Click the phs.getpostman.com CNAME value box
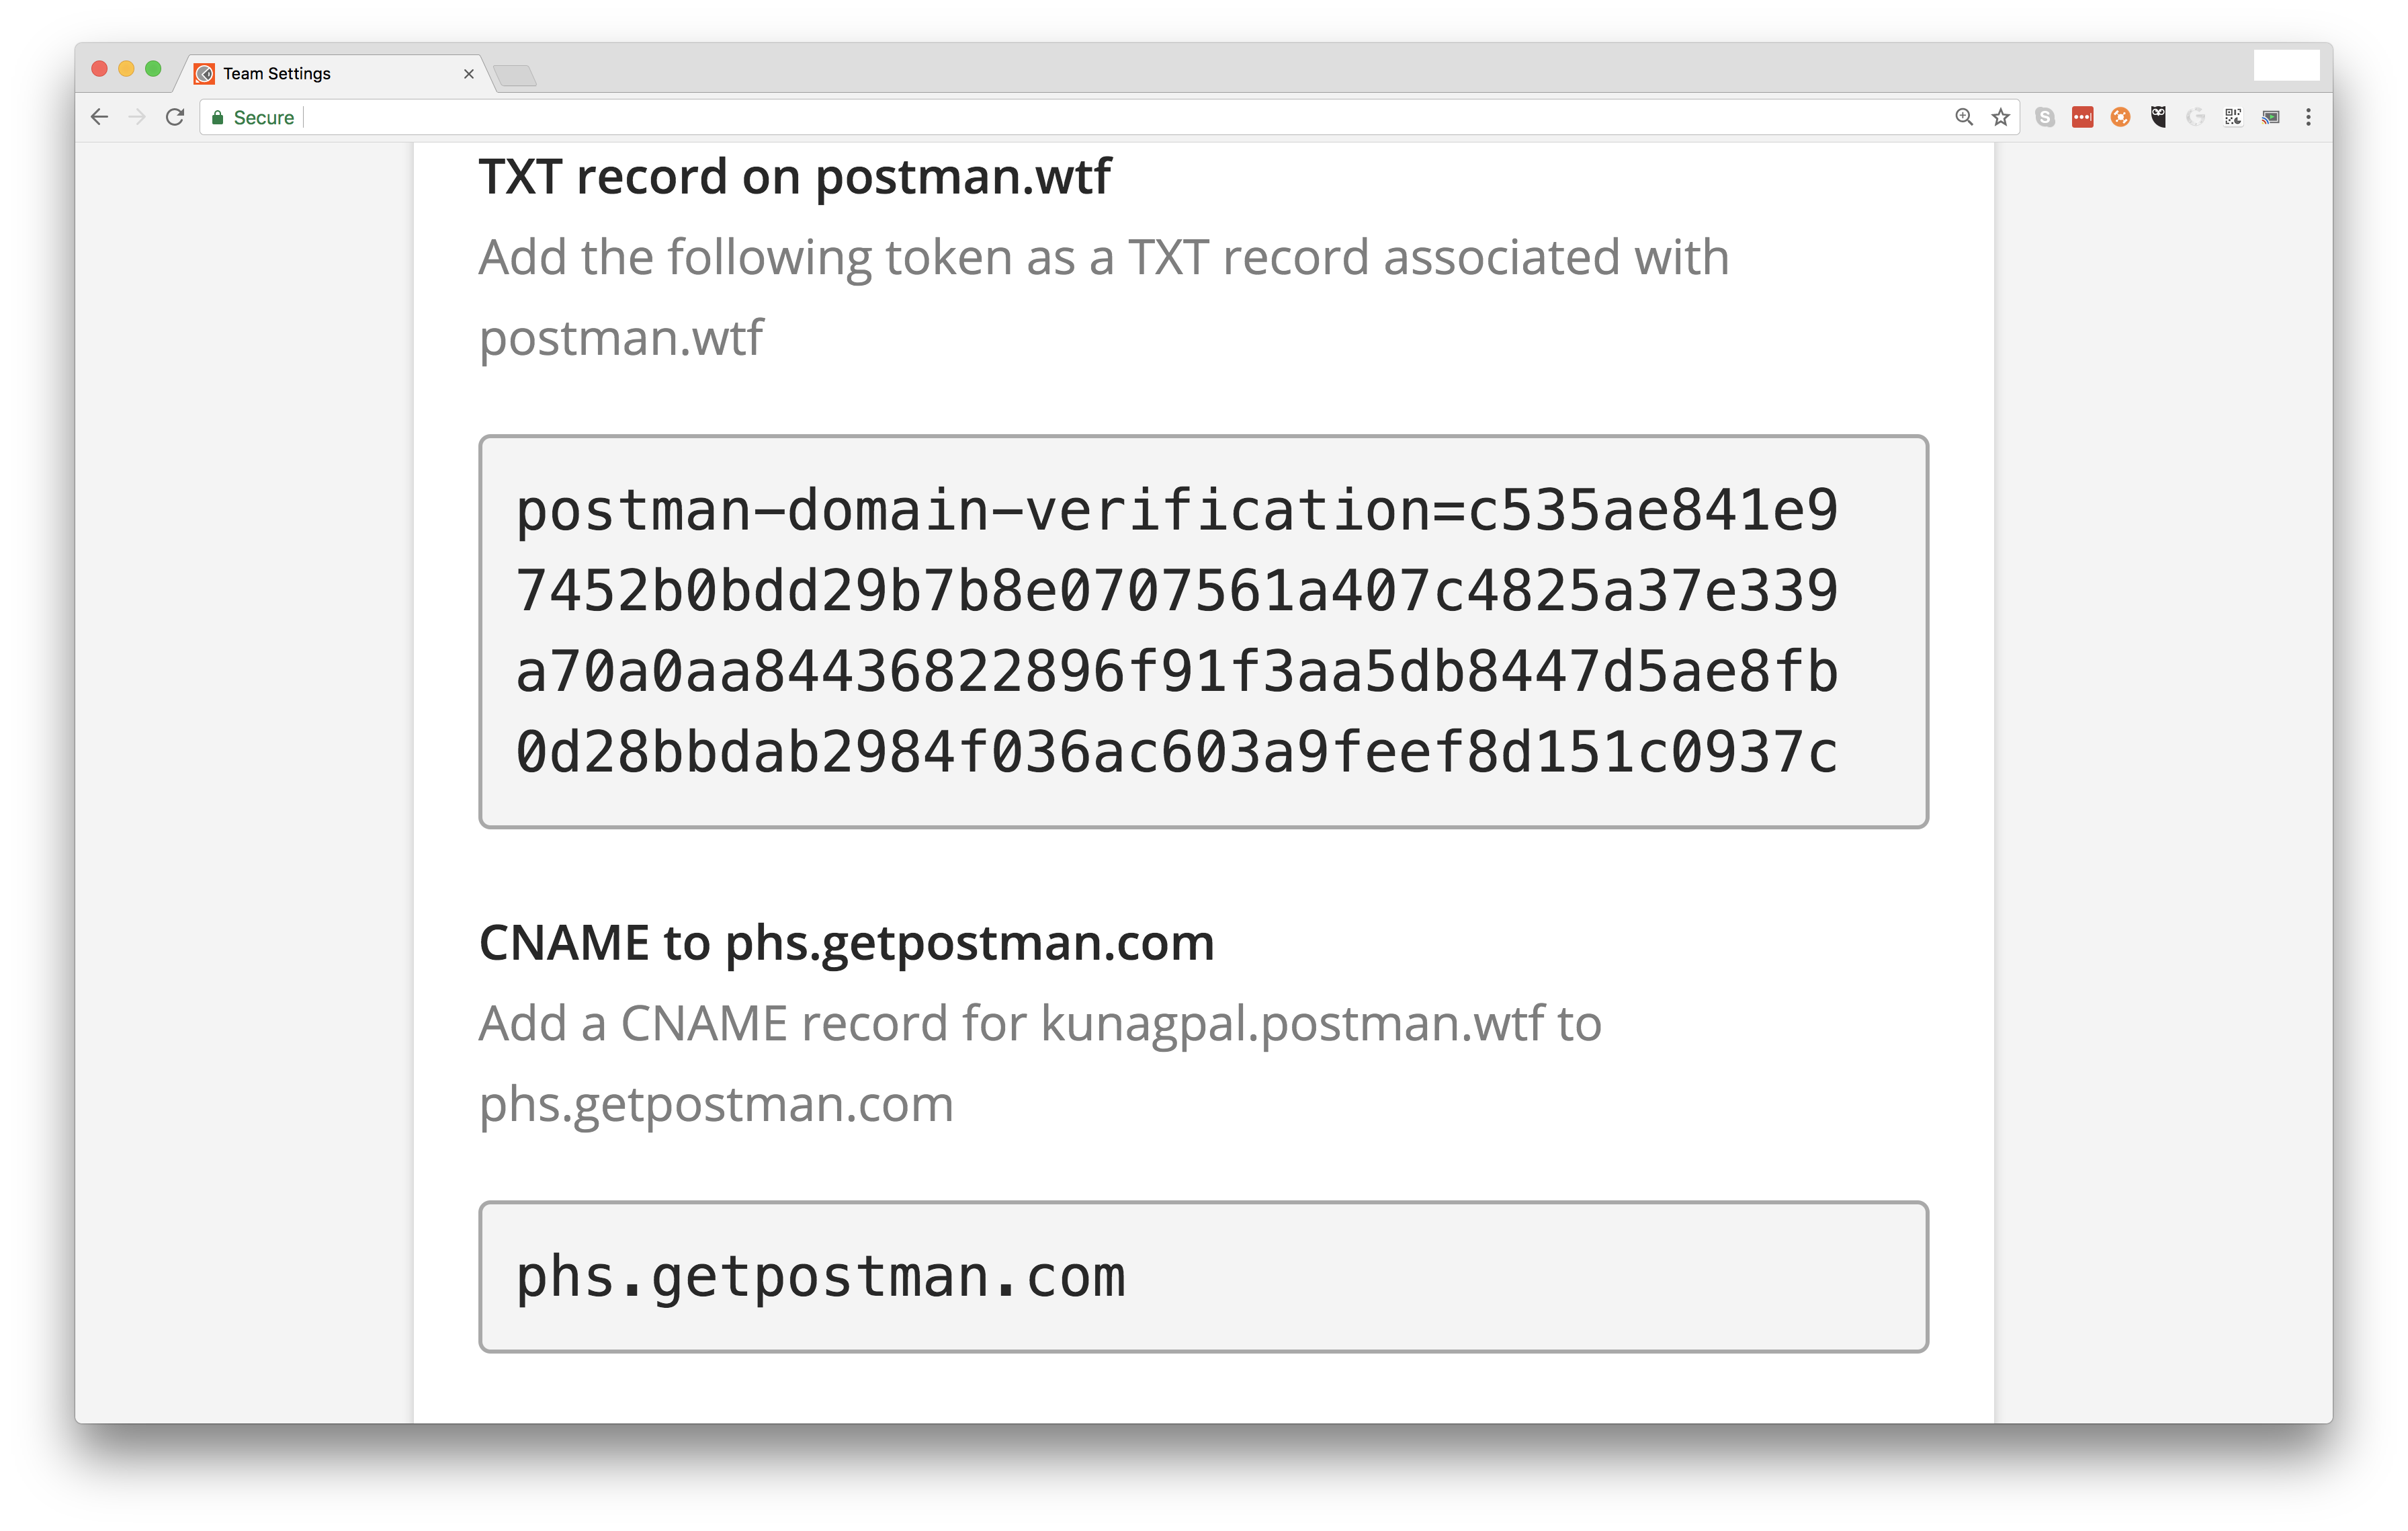Image resolution: width=2408 pixels, height=1531 pixels. click(x=1203, y=1277)
